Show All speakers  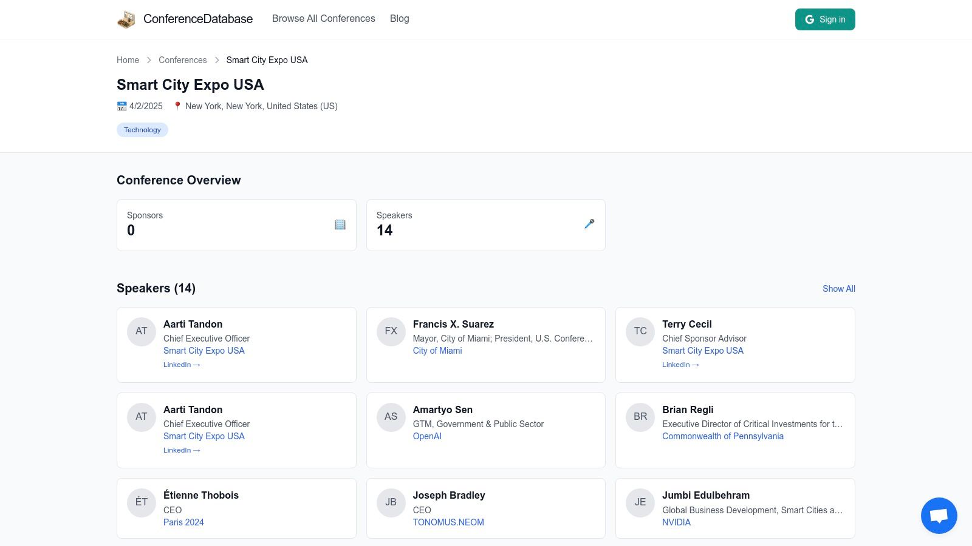pyautogui.click(x=838, y=289)
